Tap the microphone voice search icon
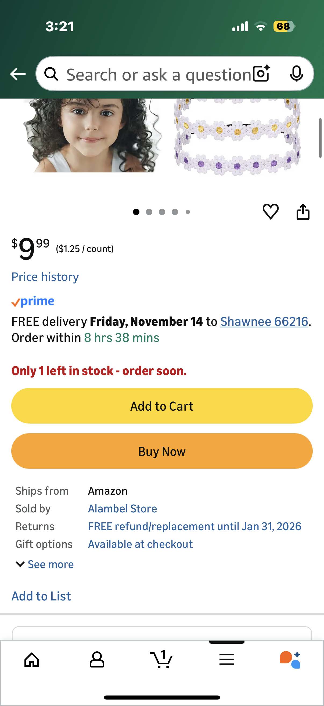 [x=296, y=74]
